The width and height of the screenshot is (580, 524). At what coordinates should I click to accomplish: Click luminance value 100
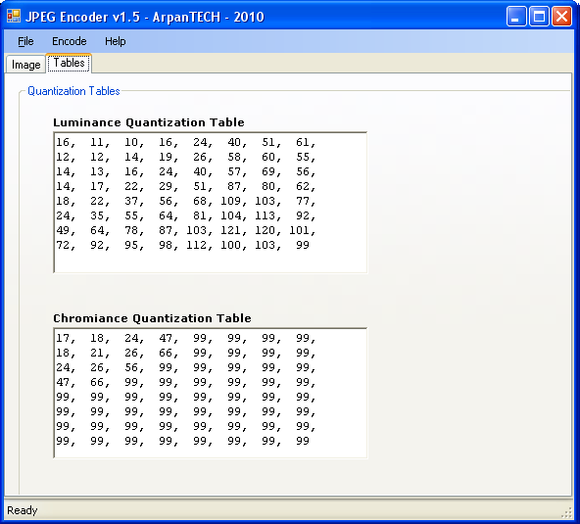coord(230,245)
